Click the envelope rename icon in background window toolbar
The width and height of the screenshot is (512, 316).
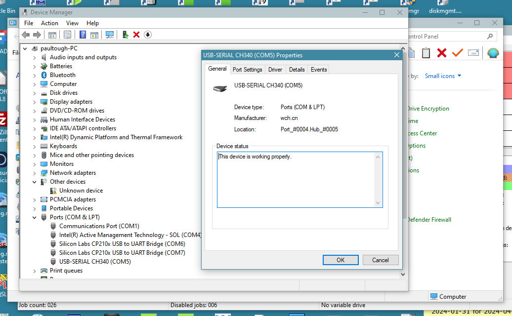coord(473,52)
